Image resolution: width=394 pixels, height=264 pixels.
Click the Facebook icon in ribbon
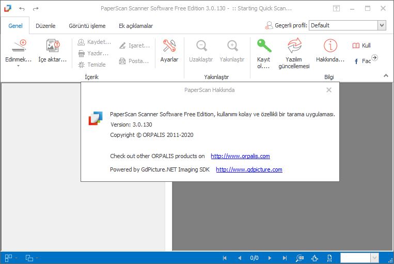pyautogui.click(x=356, y=61)
